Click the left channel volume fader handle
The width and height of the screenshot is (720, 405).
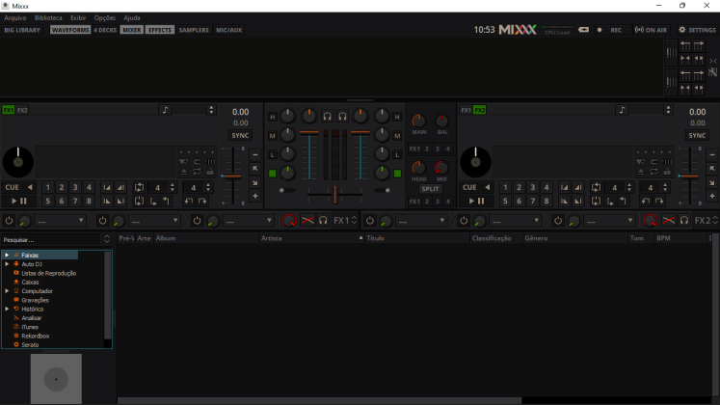tap(309, 132)
